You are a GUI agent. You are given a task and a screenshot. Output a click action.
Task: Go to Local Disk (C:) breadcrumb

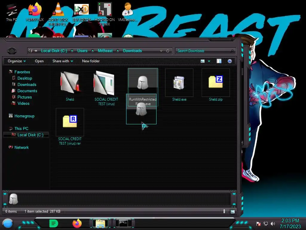point(54,51)
